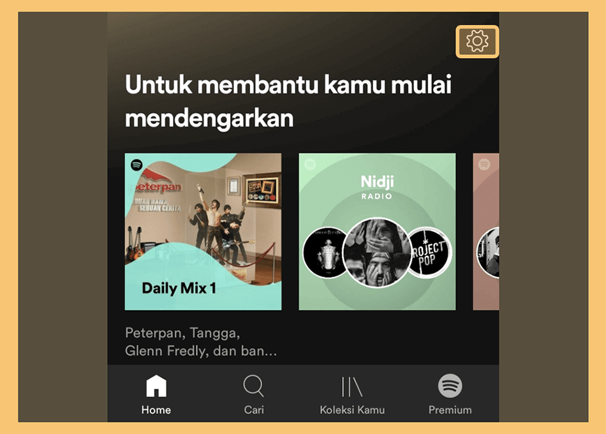Open the Nidji Radio playlist cover
This screenshot has width=606, height=434.
click(x=377, y=232)
